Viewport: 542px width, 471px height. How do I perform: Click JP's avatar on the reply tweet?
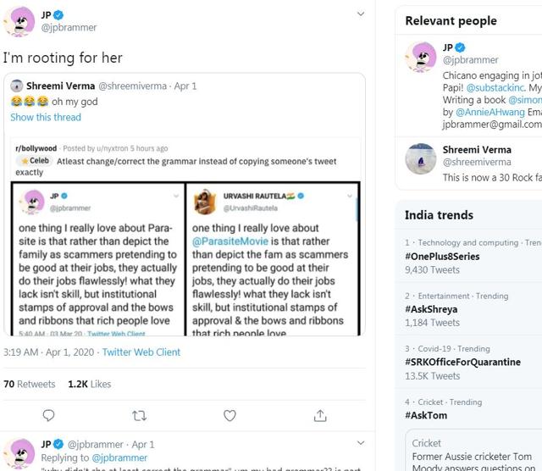[x=19, y=452]
